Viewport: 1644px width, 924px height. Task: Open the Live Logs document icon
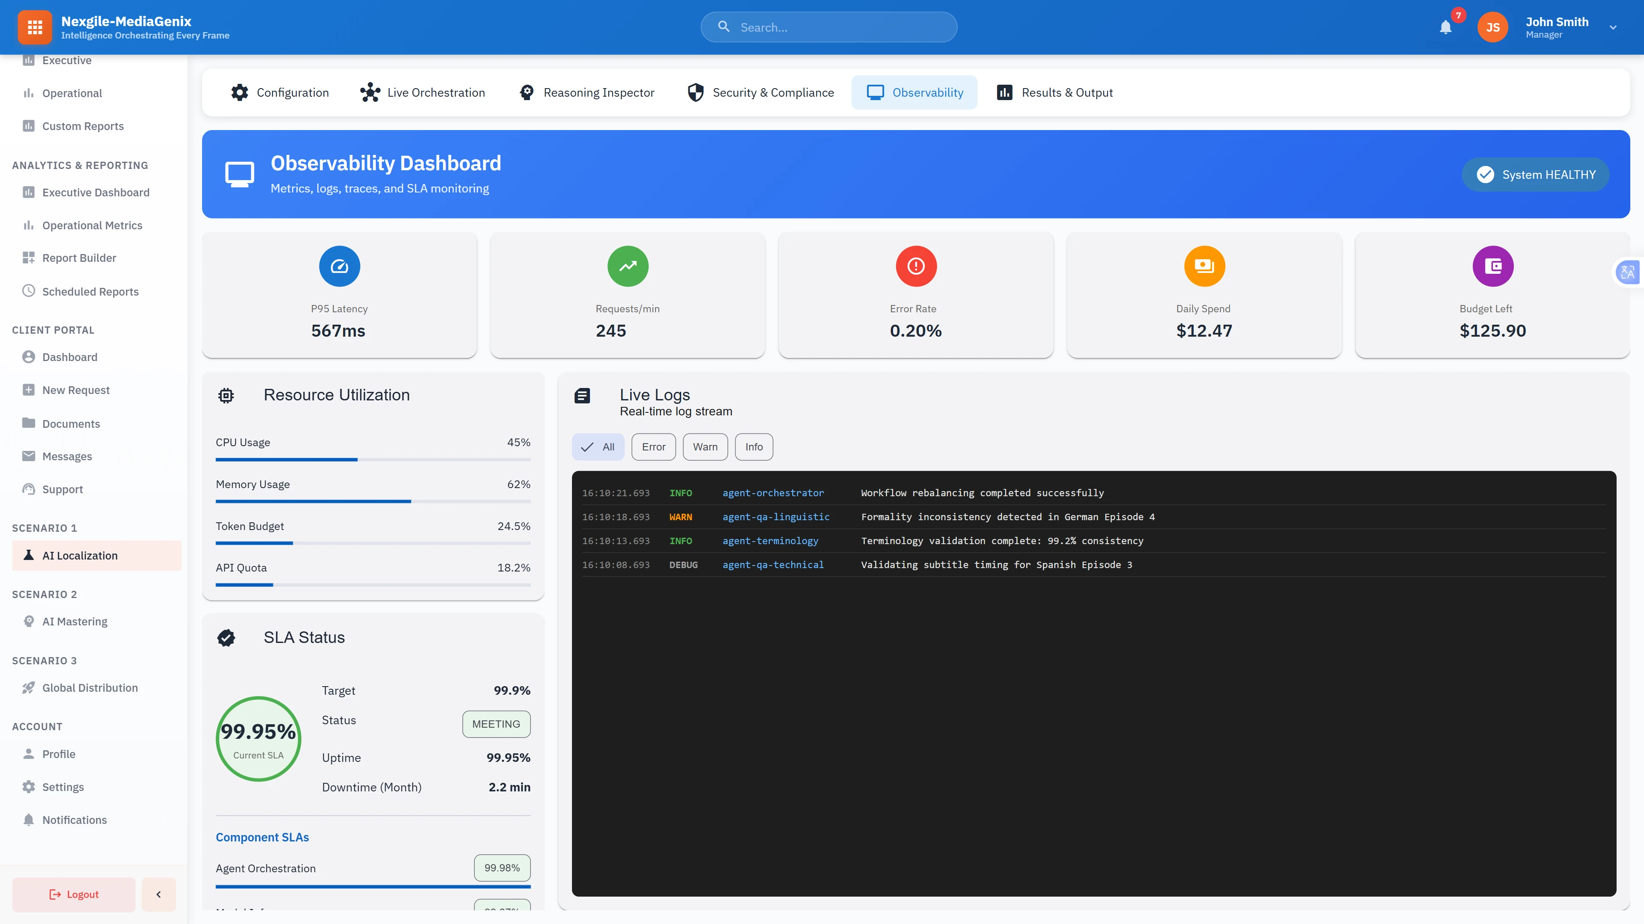coord(582,395)
